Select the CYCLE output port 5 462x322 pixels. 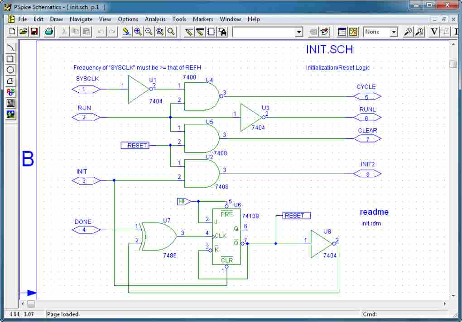tap(367, 96)
